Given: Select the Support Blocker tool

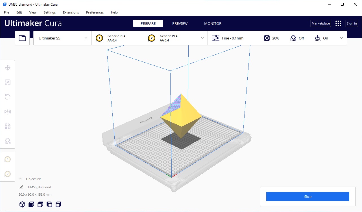Looking at the screenshot, I should click(8, 141).
